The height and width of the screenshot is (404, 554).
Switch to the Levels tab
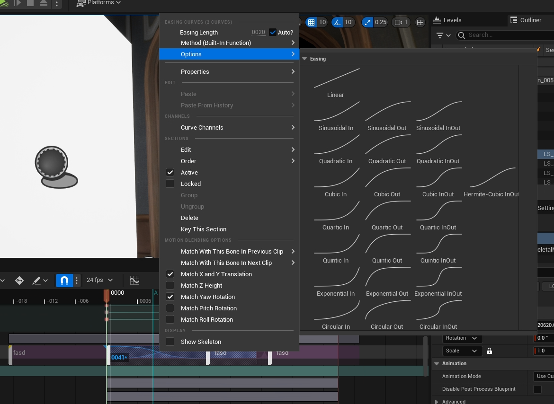(x=447, y=20)
